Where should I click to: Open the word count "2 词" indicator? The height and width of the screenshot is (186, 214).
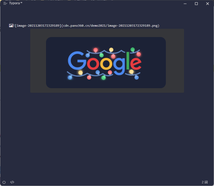click(x=205, y=182)
